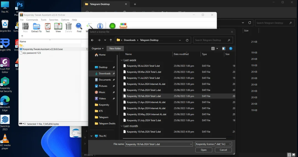This screenshot has width=298, height=157.
Task: Click the Cancel button
Action: click(x=223, y=150)
